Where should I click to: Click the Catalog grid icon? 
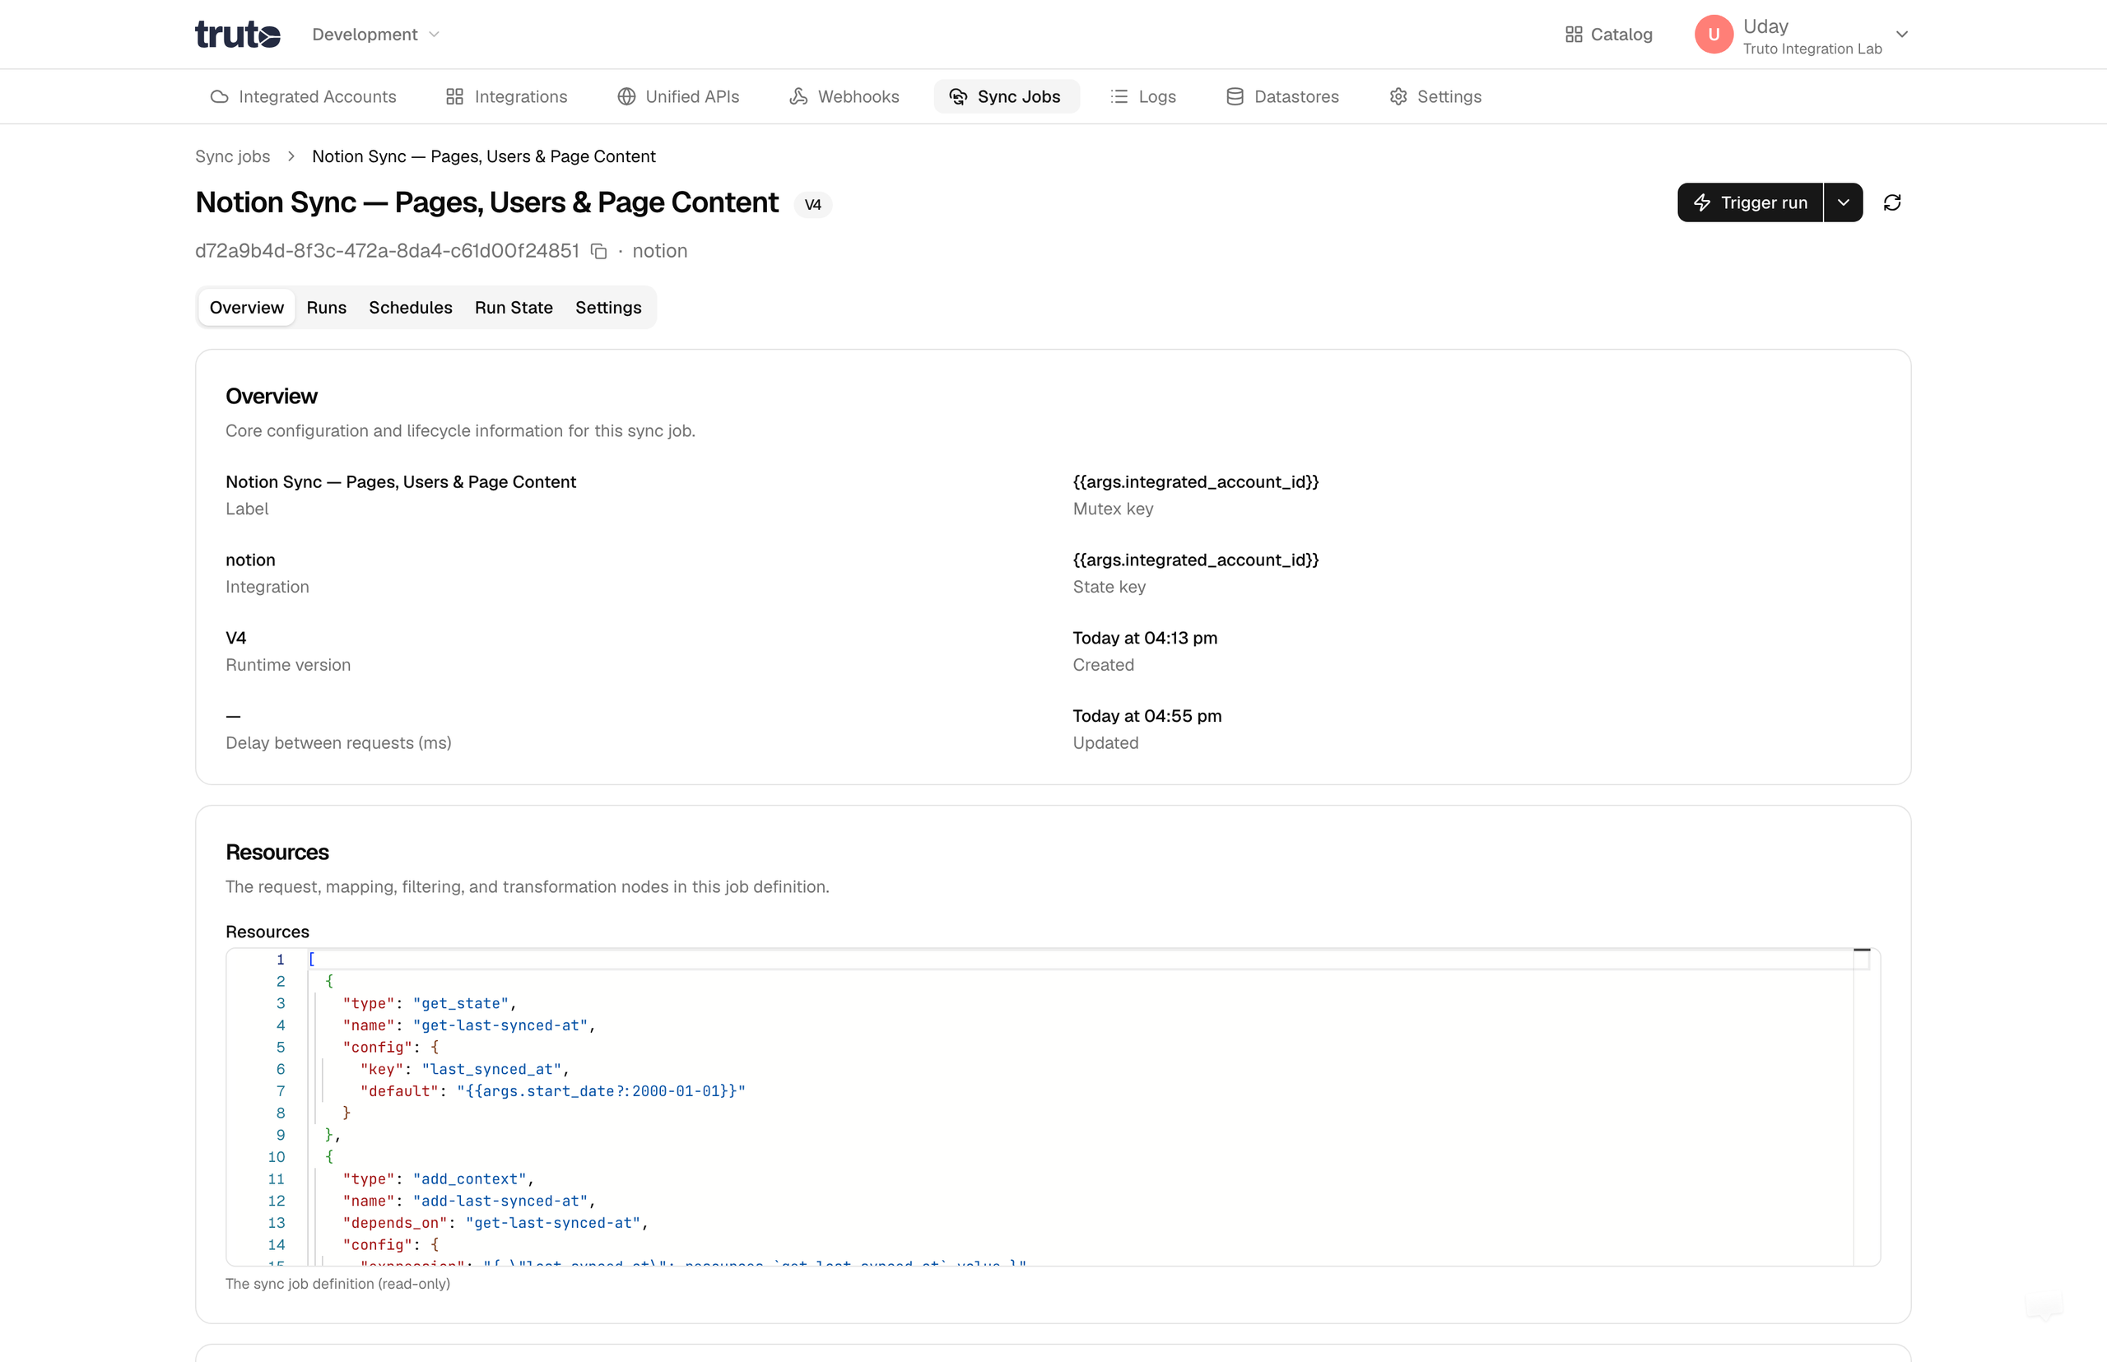click(1573, 34)
